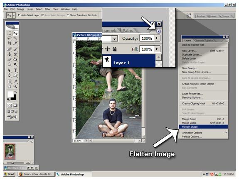This screenshot has width=239, height=180.
Task: Select the History Brush tool
Action: coord(15,54)
